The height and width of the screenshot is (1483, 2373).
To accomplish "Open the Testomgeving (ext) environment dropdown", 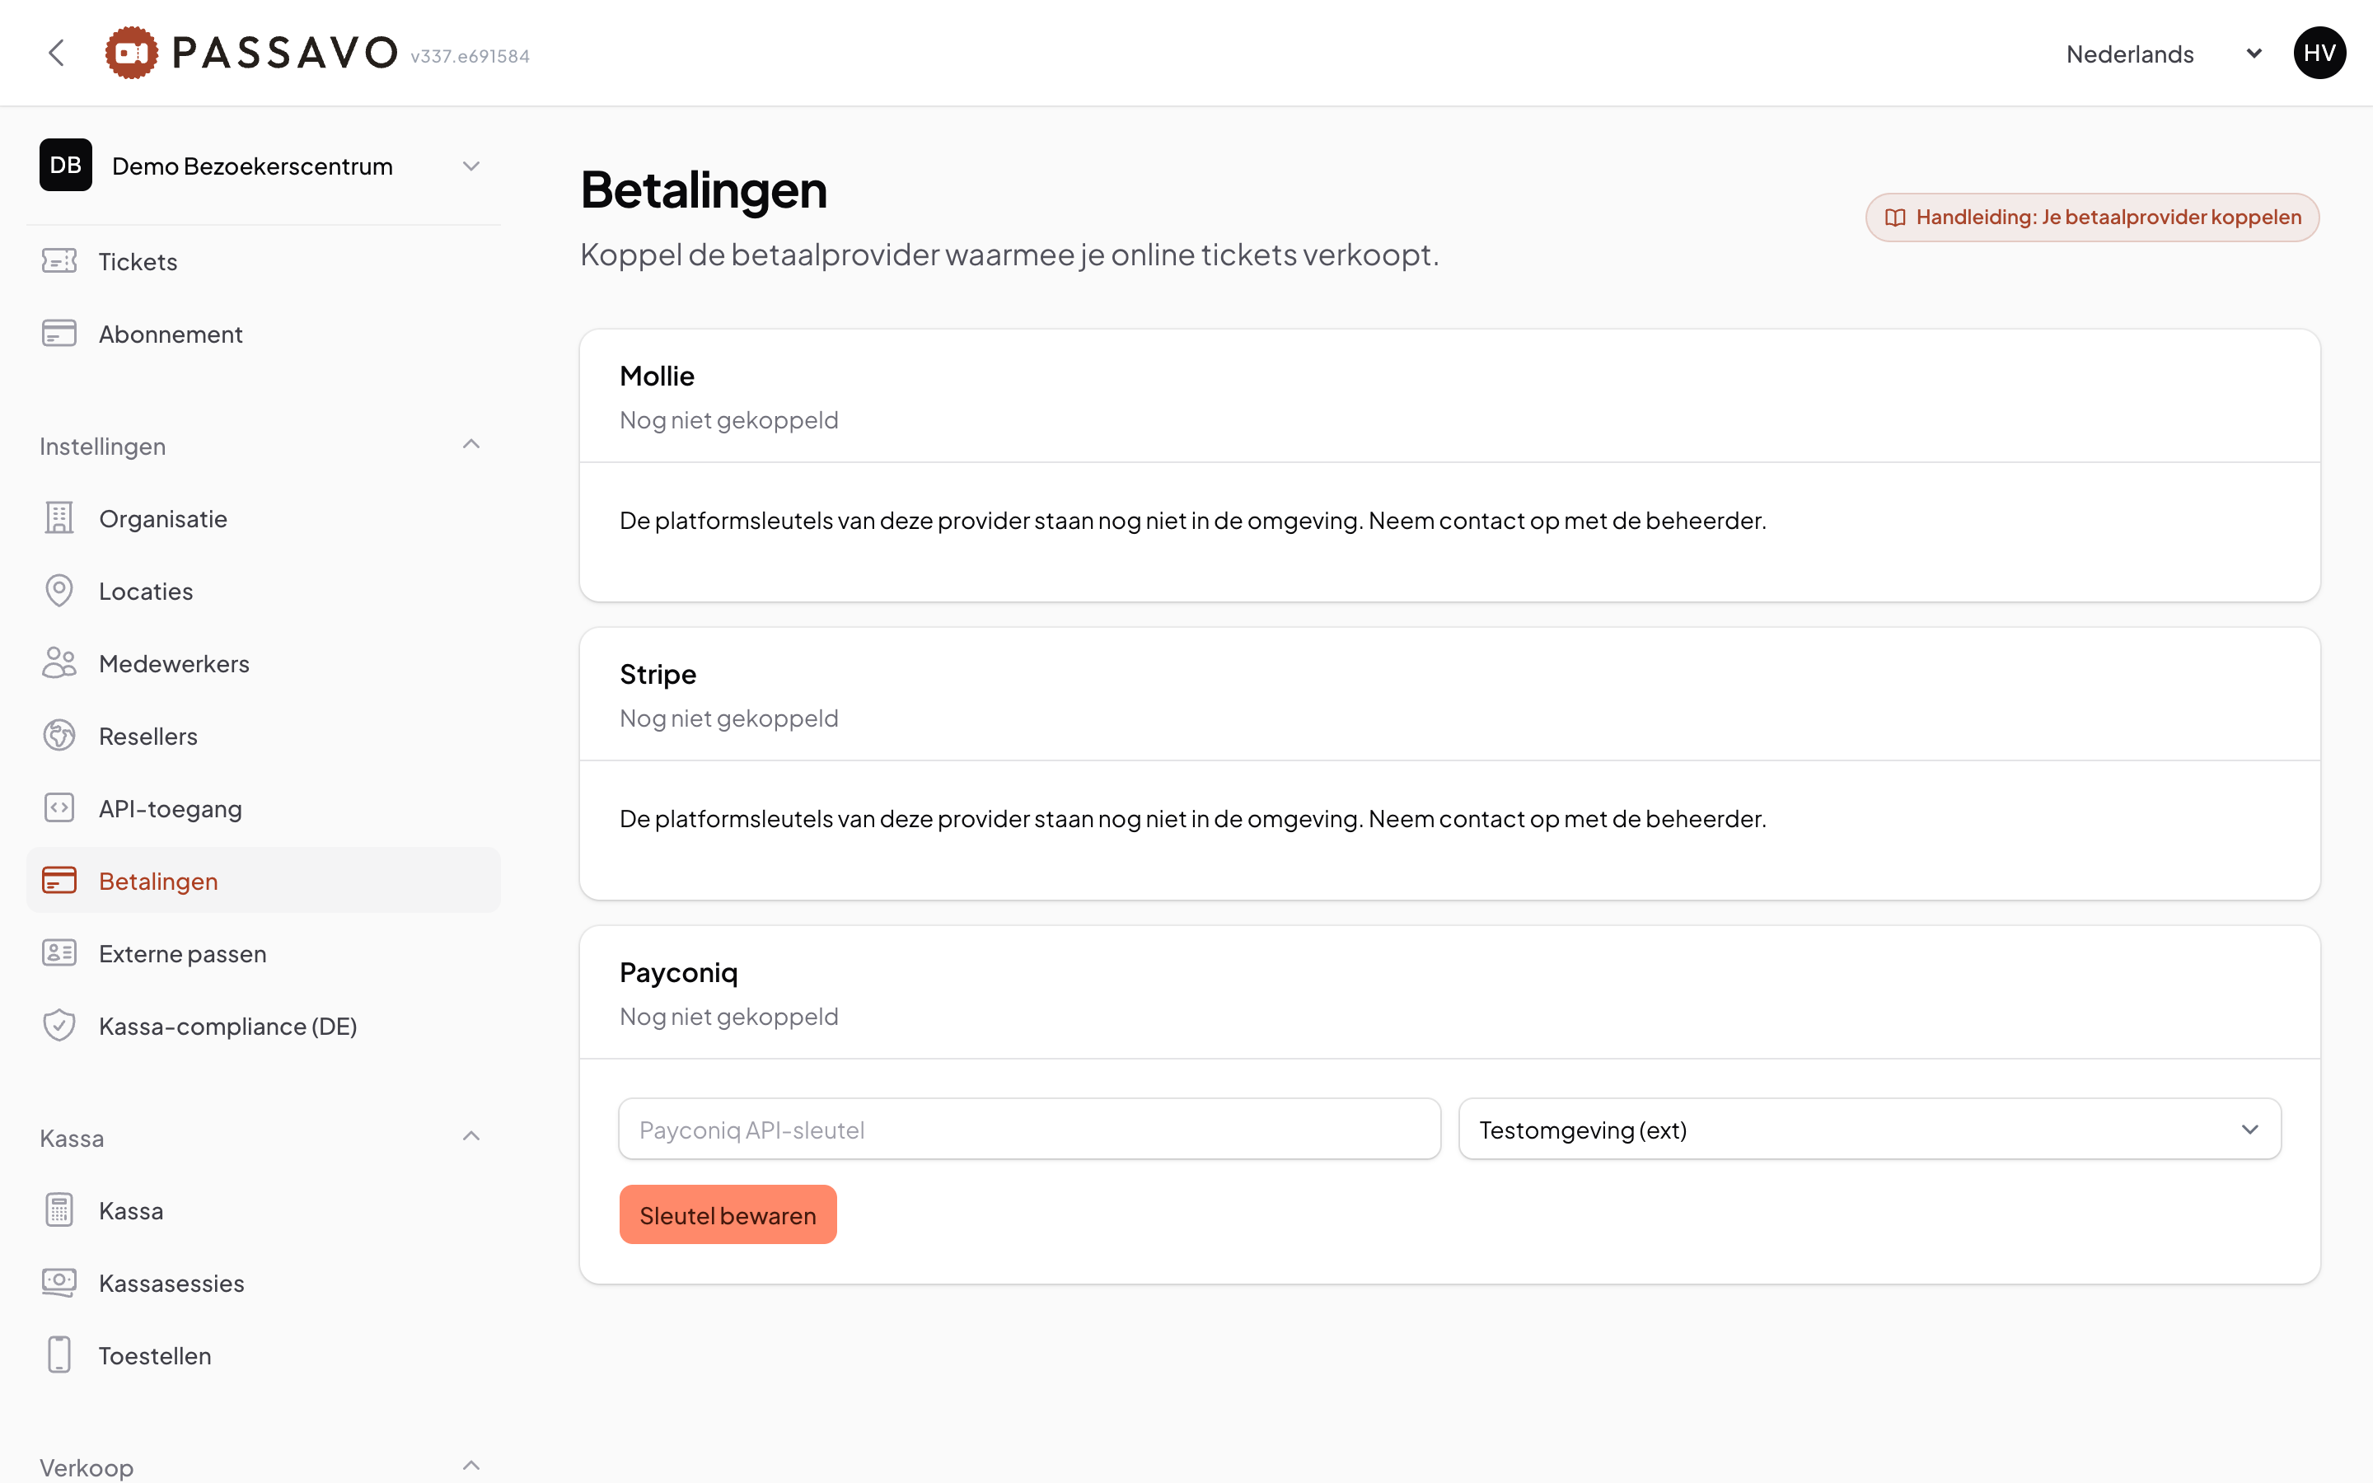I will 1870,1130.
